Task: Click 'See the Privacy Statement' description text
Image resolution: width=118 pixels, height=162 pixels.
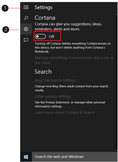Action: (x=70, y=104)
